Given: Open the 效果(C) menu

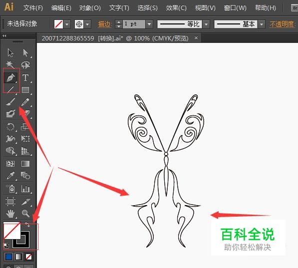Looking at the screenshot, I should pyautogui.click(x=176, y=8).
